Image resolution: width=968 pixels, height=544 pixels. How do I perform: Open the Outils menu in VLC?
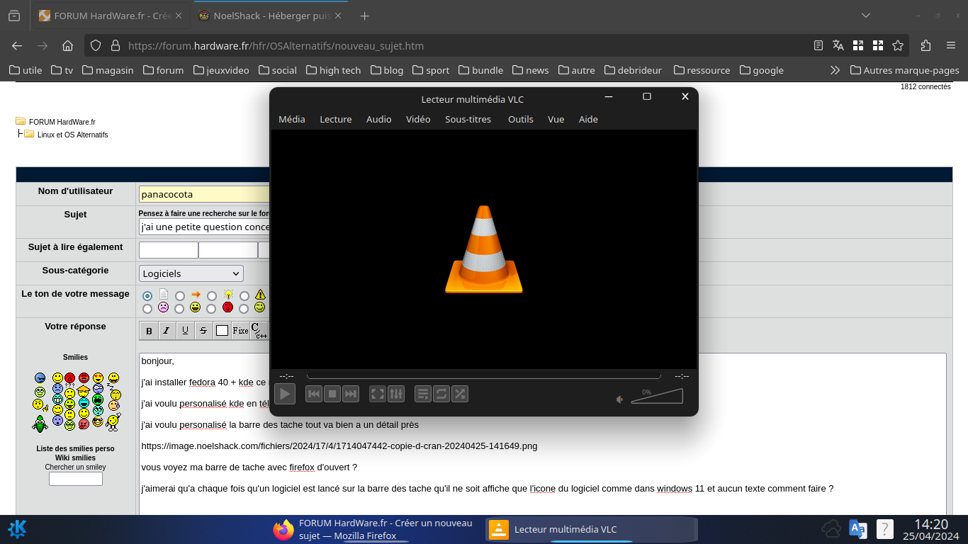click(x=520, y=119)
